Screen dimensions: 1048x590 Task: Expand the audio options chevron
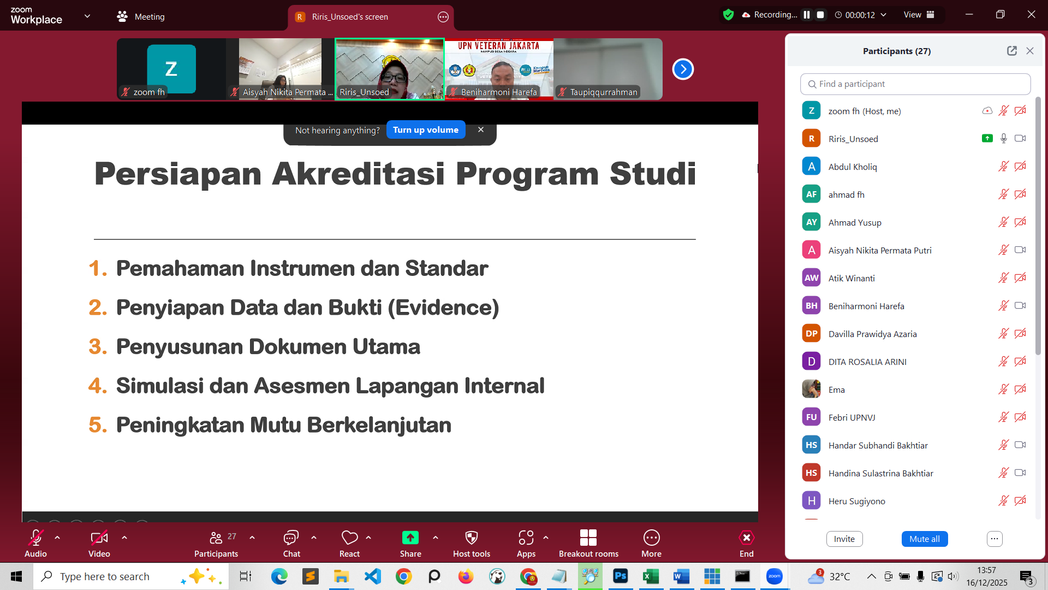pos(57,538)
